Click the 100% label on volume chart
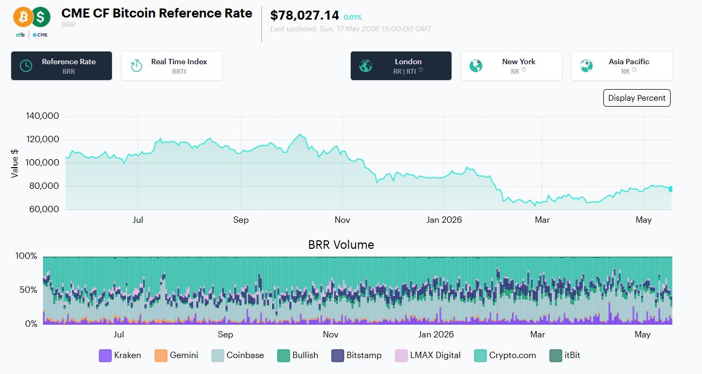Viewport: 702px width, 374px height. (26, 256)
